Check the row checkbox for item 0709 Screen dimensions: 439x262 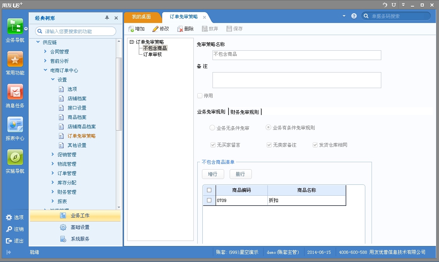coord(209,200)
